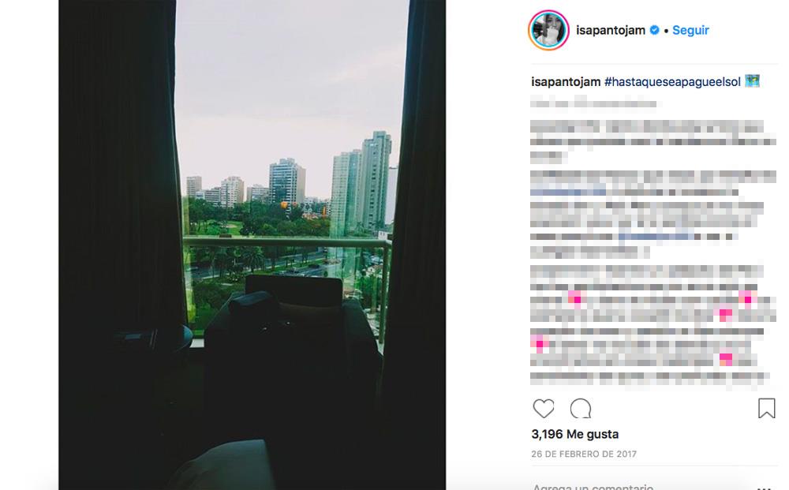Open the three-dots more options menu
Screen dimensions: 789x490
point(764,487)
